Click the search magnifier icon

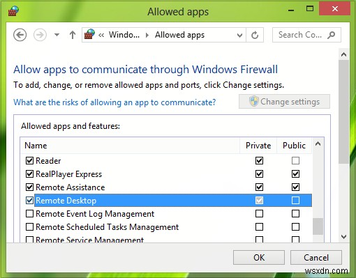click(332, 35)
